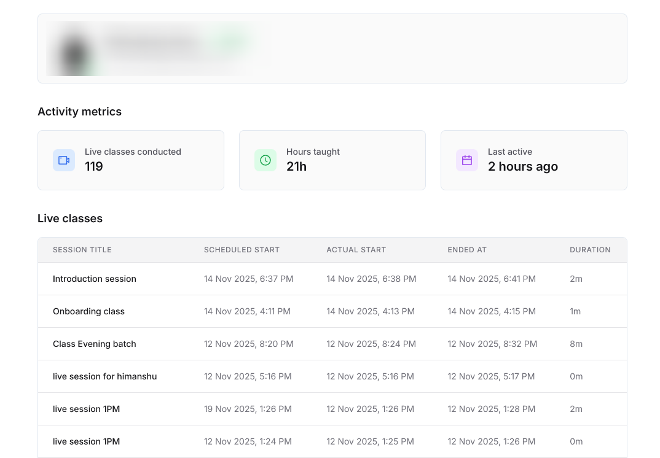This screenshot has width=660, height=458.
Task: Click the 21h hours taught value
Action: click(x=296, y=166)
